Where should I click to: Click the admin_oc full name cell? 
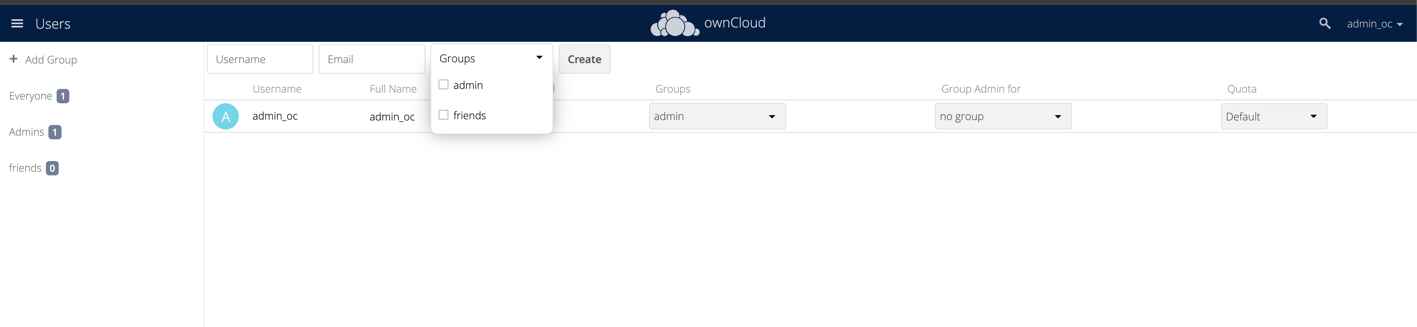pyautogui.click(x=392, y=116)
